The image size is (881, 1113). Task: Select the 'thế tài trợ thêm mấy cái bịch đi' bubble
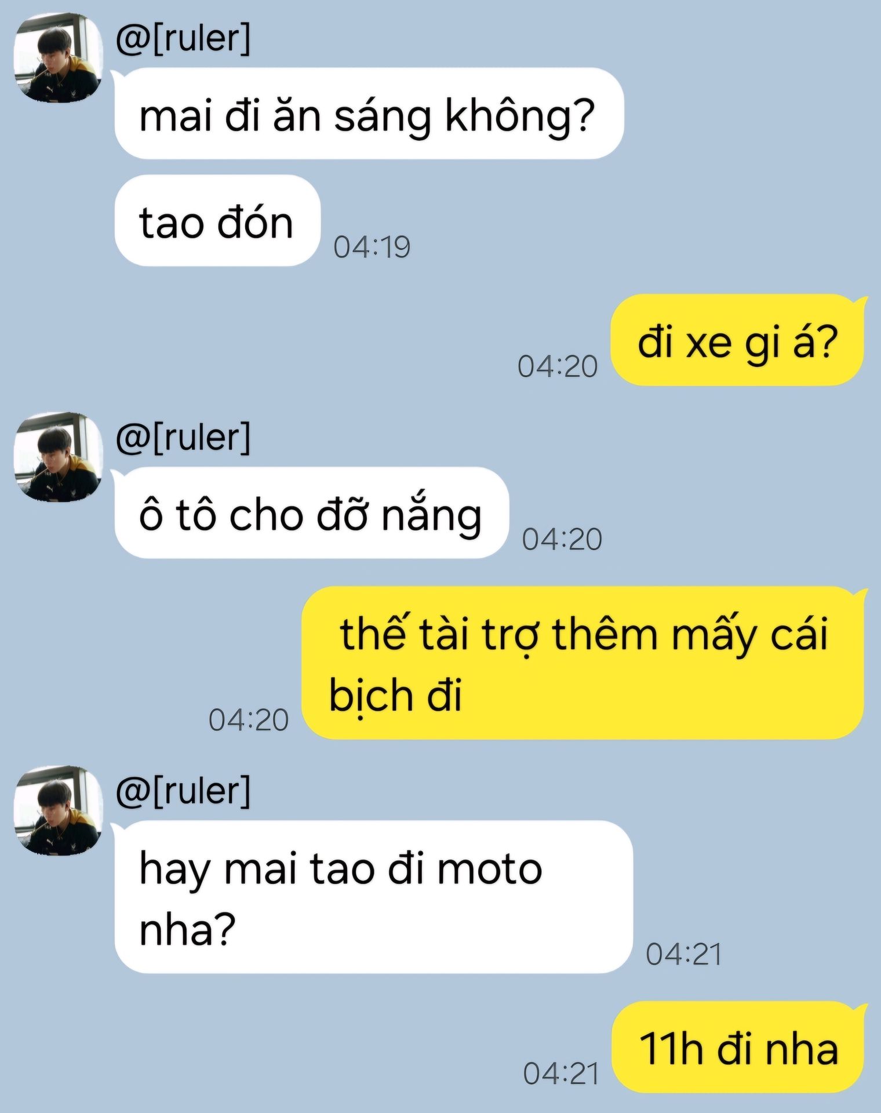(583, 663)
